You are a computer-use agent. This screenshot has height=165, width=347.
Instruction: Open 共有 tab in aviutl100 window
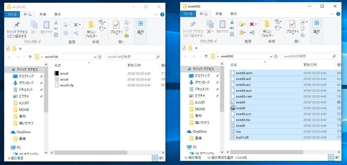pyautogui.click(x=43, y=14)
